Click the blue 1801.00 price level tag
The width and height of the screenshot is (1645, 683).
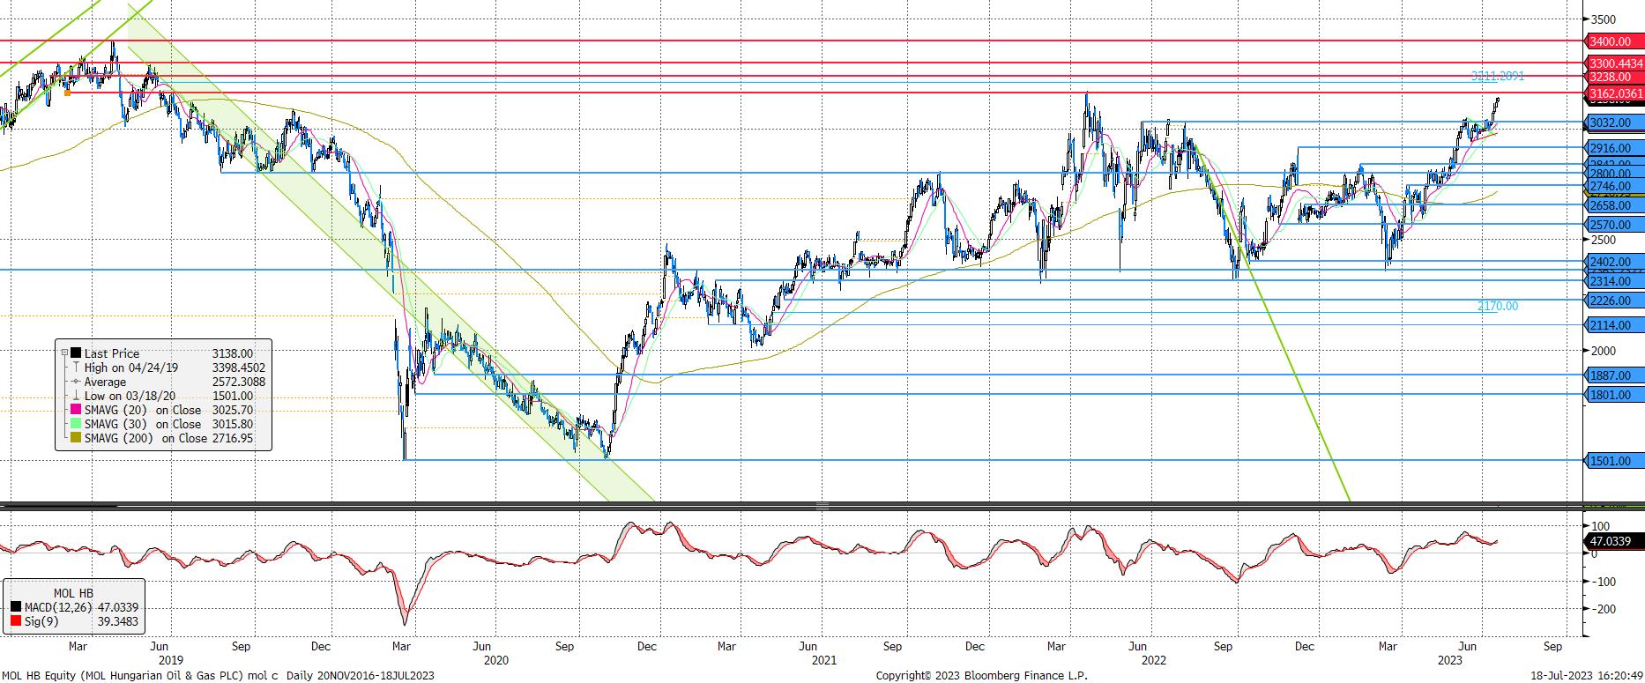(1615, 395)
